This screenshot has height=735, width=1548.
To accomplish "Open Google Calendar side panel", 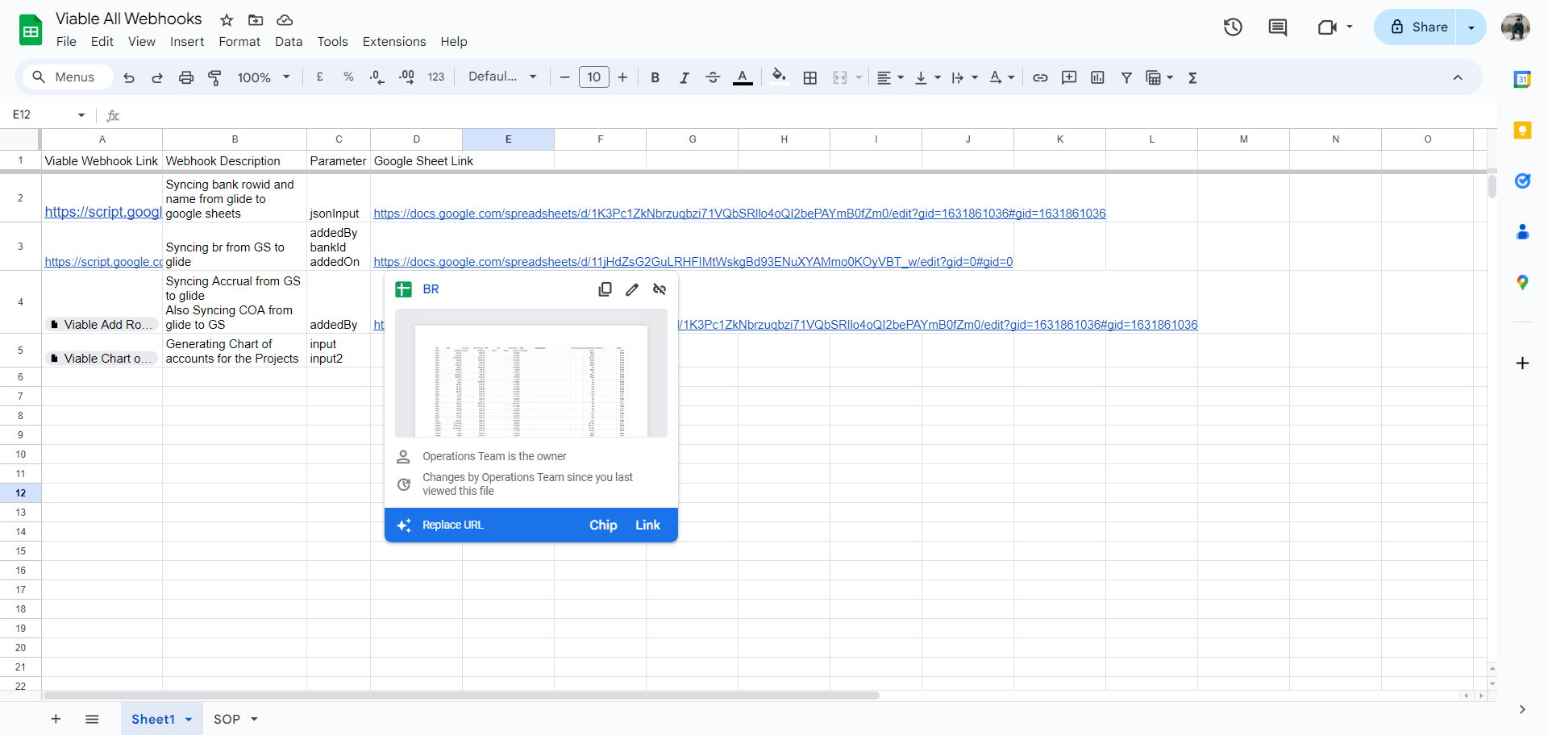I will (x=1522, y=79).
